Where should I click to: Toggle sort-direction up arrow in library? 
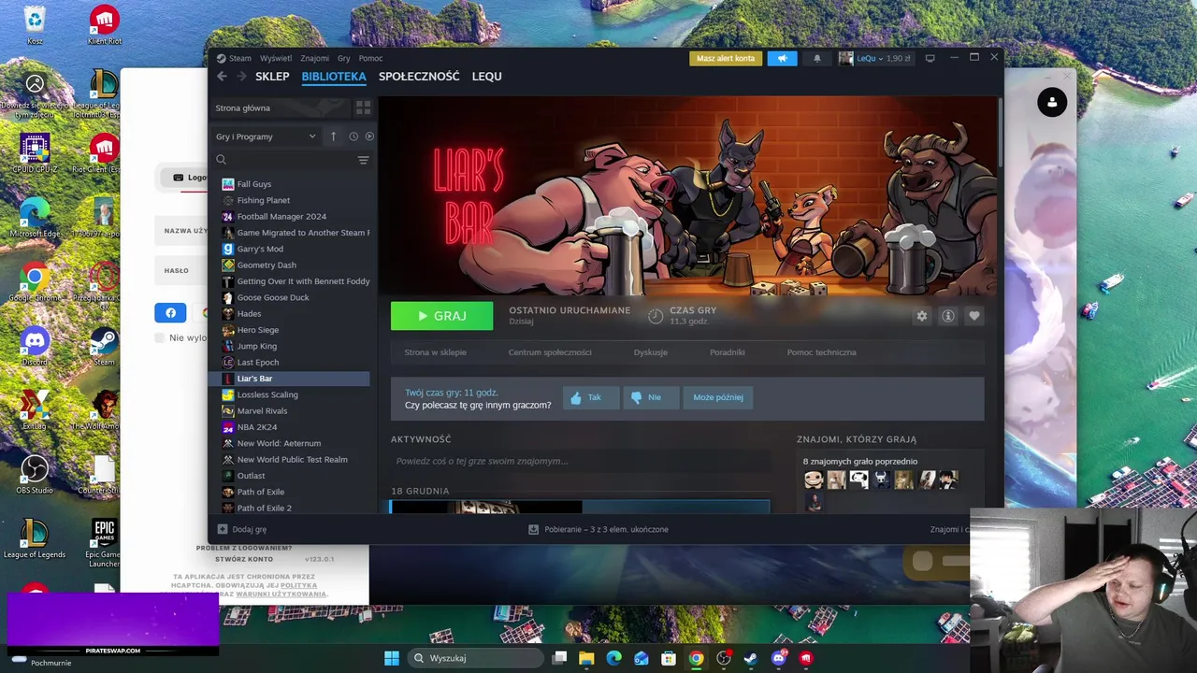(x=333, y=136)
